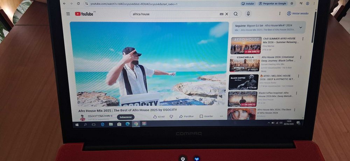Open the Chrome three-dot menu
This screenshot has width=350, height=161.
(314, 3)
